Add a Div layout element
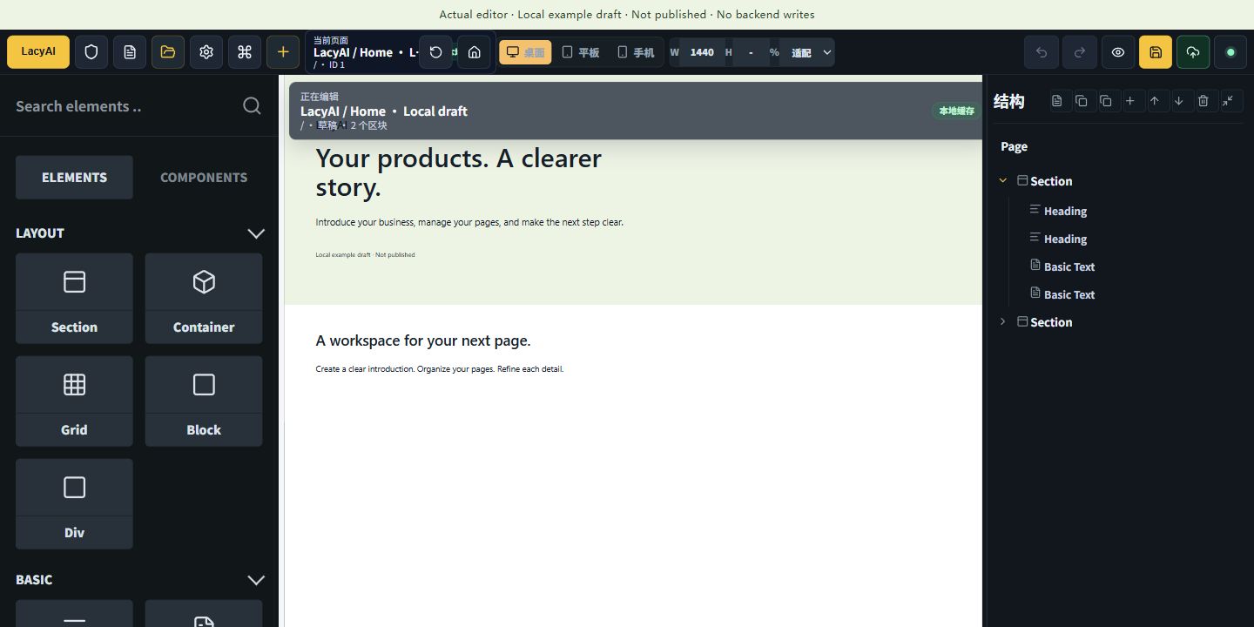This screenshot has width=1254, height=627. [74, 504]
